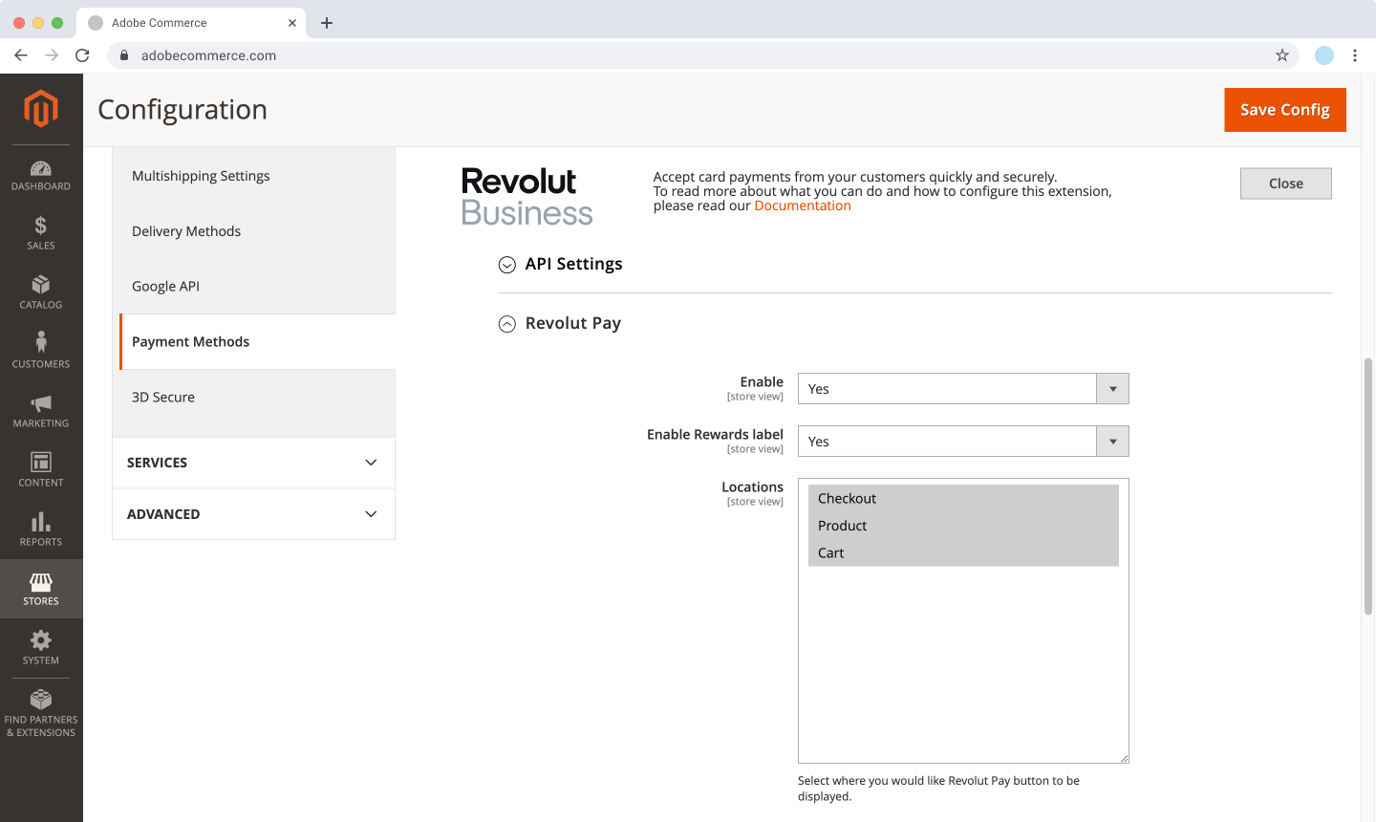The image size is (1376, 822).
Task: Open the Sales sidebar menu
Action: tap(41, 233)
